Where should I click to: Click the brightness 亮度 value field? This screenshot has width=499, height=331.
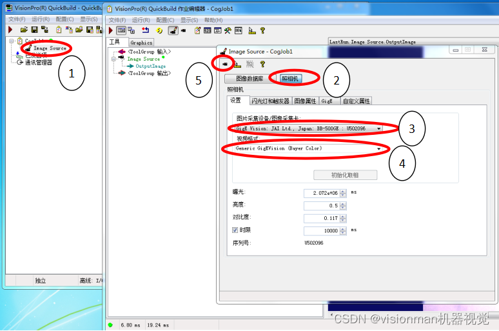point(322,206)
